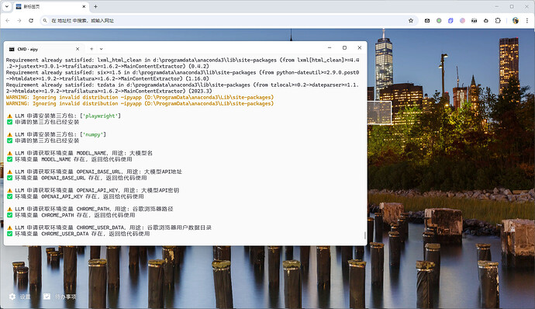This screenshot has width=535, height=309.
Task: Click warning icon beside 'playwright' install request
Action: tap(9, 116)
